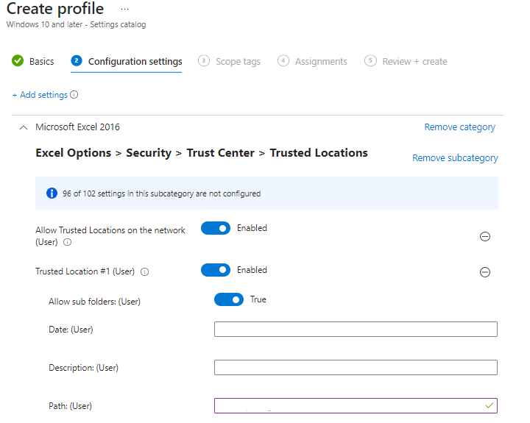Remove Trusted Location #1 setting via minus icon

point(485,272)
